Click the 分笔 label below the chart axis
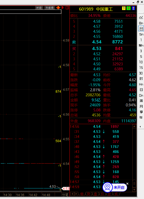Image resolution: width=144 pixels, height=199 pixels. [x=65, y=195]
